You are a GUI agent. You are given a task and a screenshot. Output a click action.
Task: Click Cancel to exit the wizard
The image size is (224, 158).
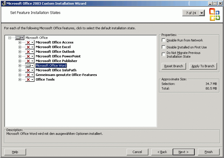(137, 152)
